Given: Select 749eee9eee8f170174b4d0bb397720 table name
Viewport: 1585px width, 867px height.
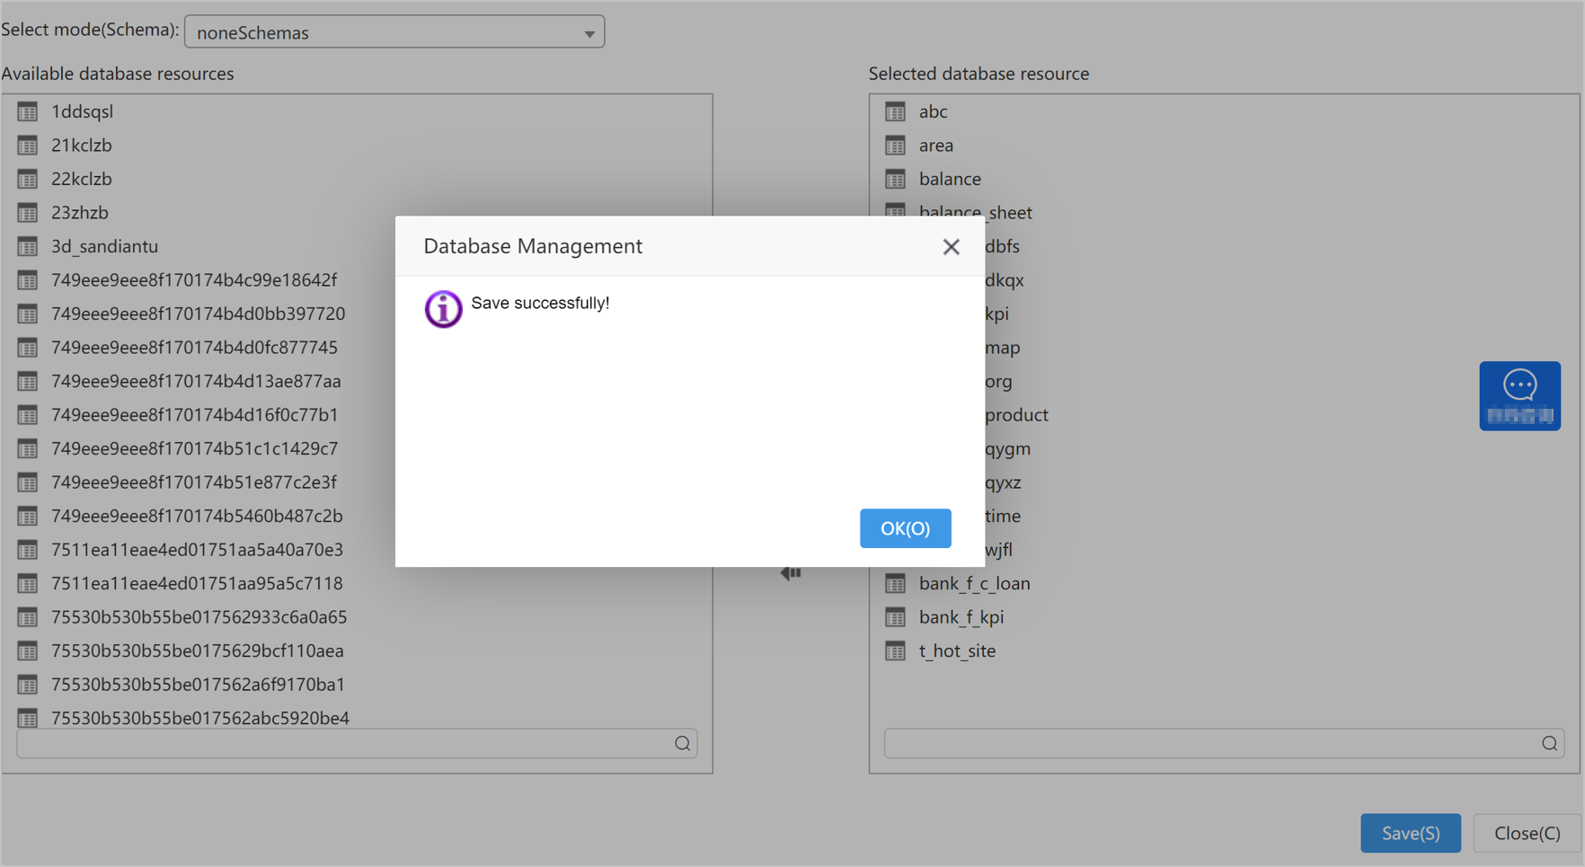Looking at the screenshot, I should coord(198,314).
